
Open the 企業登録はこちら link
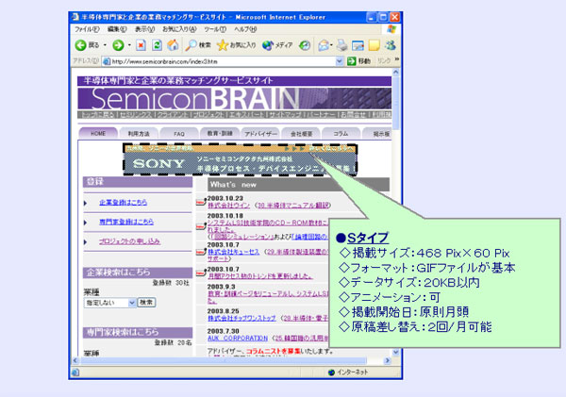[123, 203]
